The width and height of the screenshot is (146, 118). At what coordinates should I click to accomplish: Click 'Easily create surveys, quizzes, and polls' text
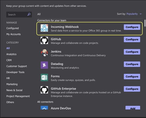[73, 80]
